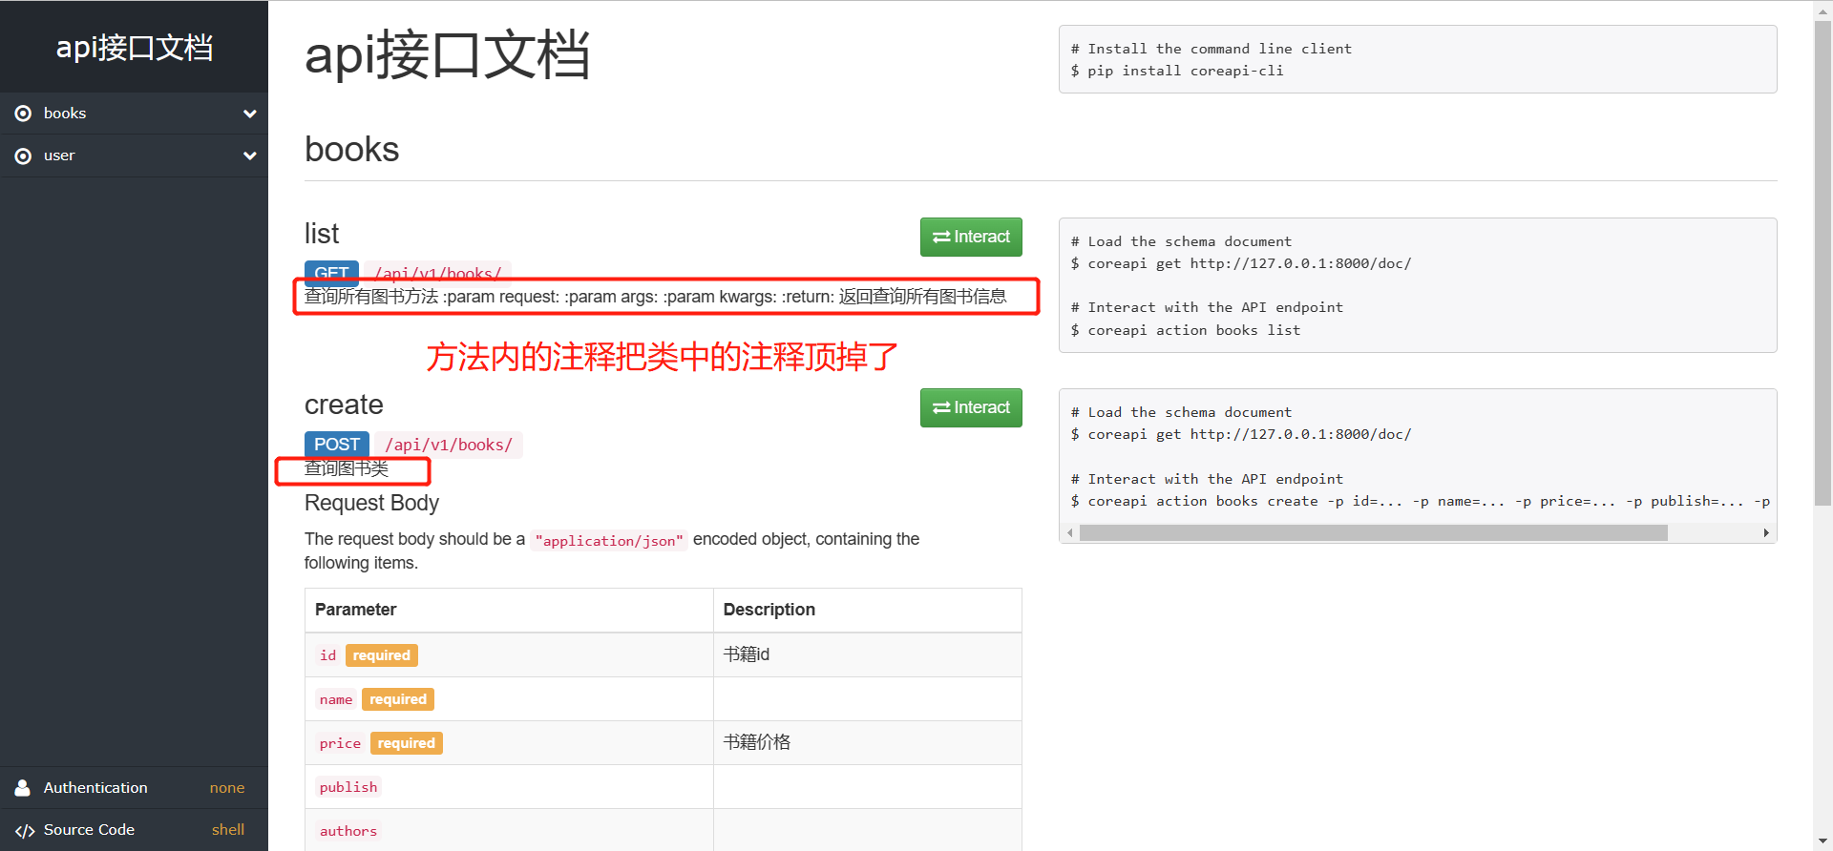1833x851 pixels.
Task: Click required badge next to id
Action: 382,655
